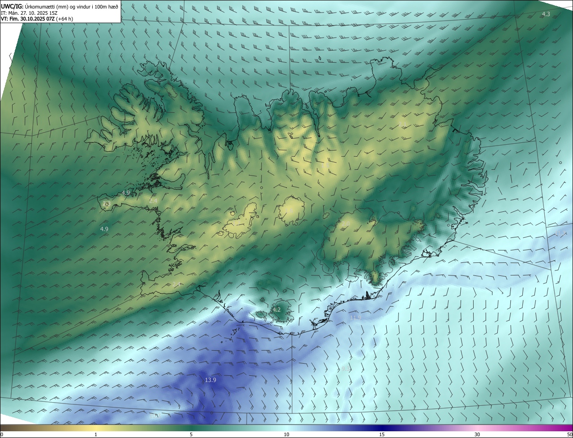Click the colour scale tick label '15'
This screenshot has width=573, height=438.
point(382,434)
